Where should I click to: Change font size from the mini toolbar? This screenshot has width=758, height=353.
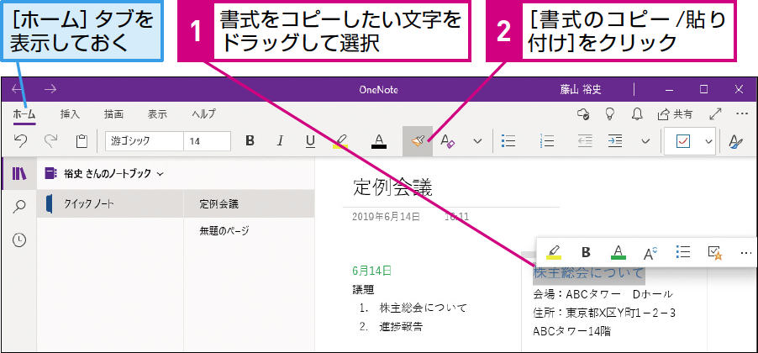click(650, 253)
